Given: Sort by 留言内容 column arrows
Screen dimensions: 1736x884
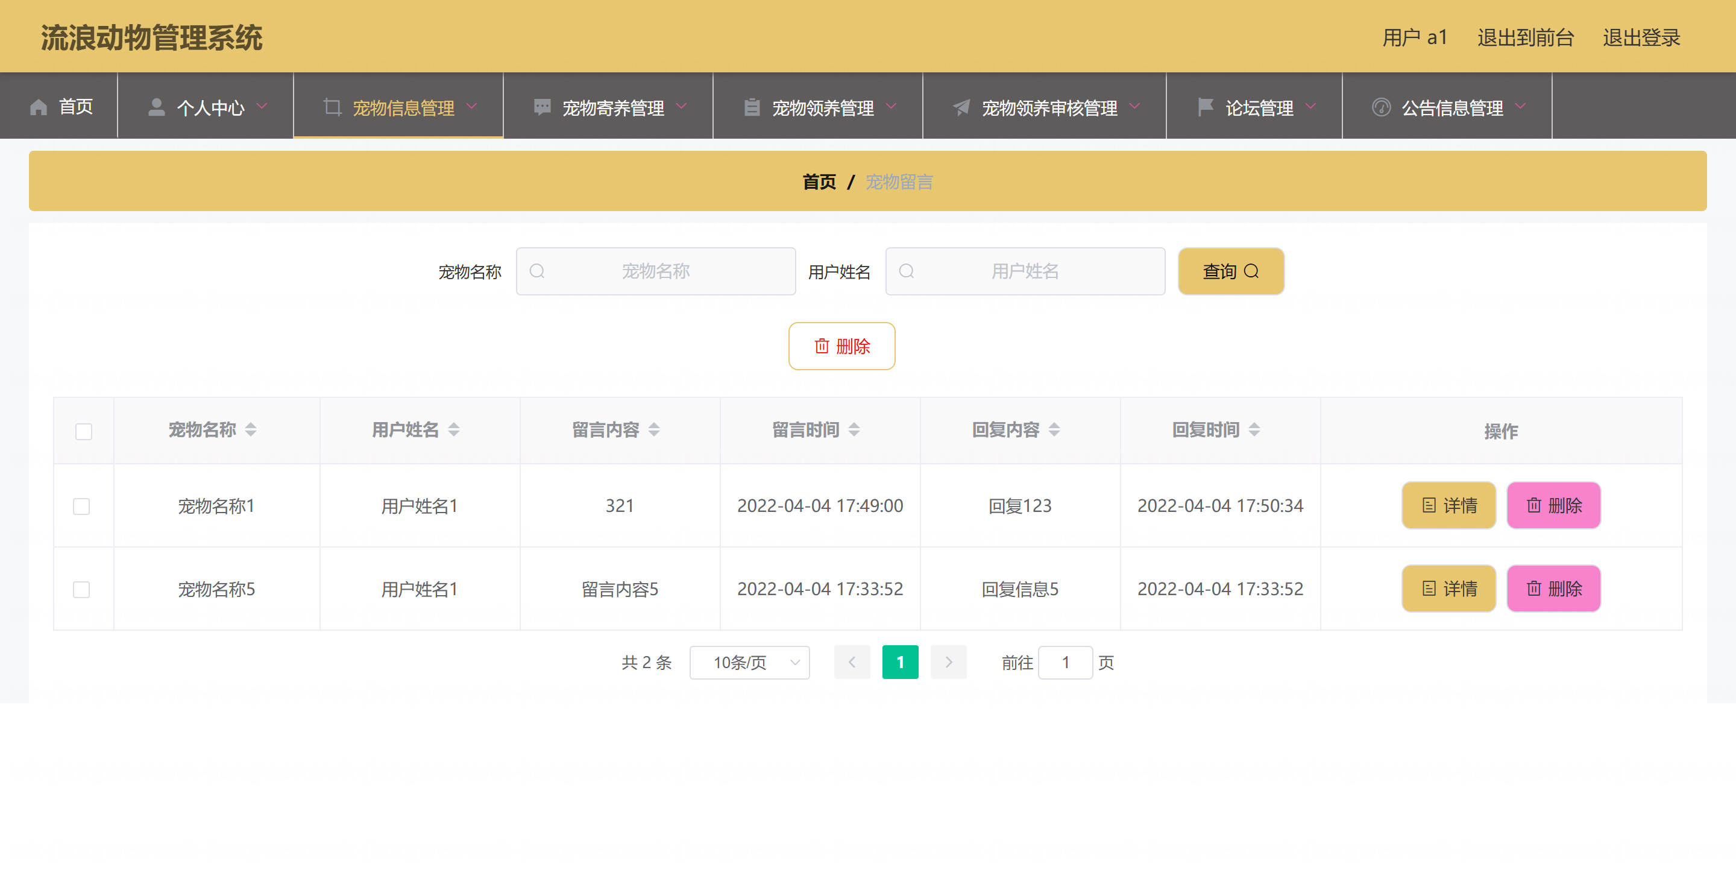Looking at the screenshot, I should (x=653, y=429).
